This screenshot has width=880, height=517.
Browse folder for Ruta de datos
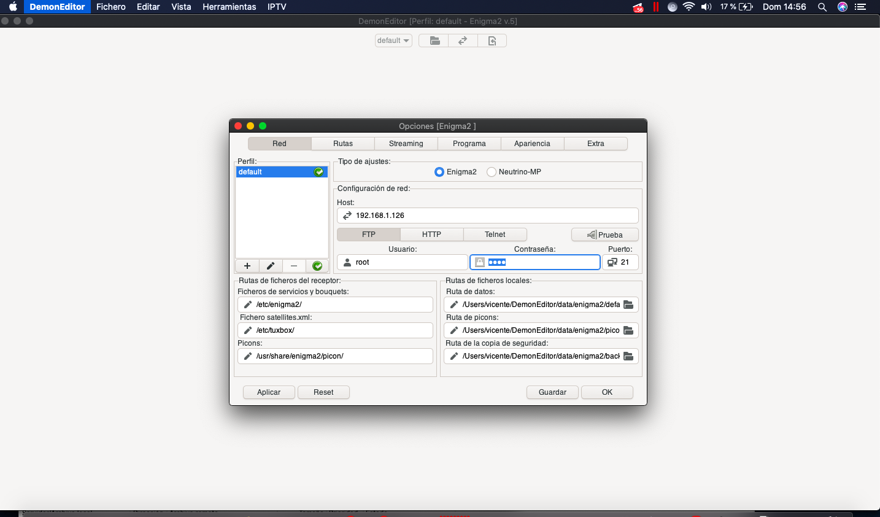click(x=628, y=305)
